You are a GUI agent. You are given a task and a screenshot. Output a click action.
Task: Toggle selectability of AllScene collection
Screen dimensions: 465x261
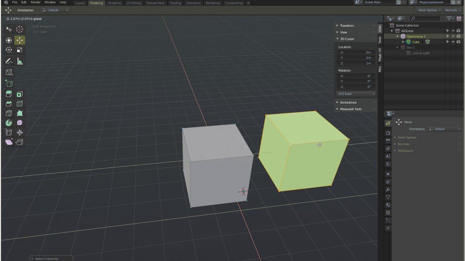pos(448,31)
